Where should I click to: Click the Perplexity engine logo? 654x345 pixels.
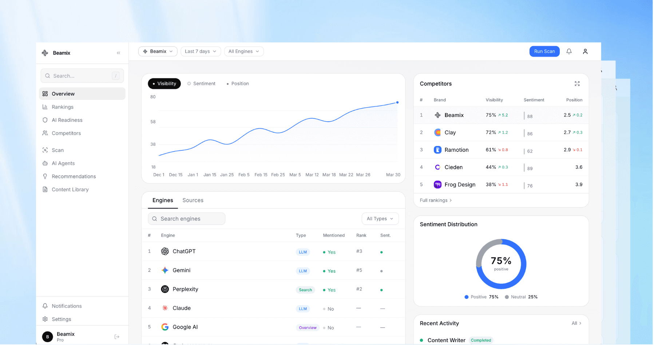(165, 289)
